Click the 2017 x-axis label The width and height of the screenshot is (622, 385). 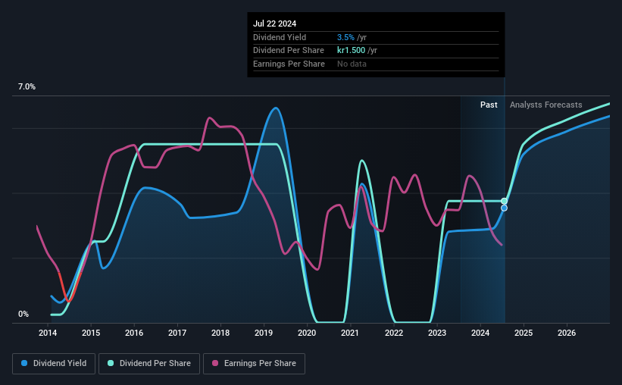(177, 333)
